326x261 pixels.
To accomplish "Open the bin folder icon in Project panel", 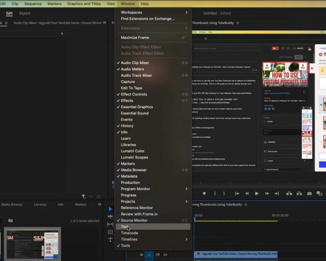I will pyautogui.click(x=10, y=221).
